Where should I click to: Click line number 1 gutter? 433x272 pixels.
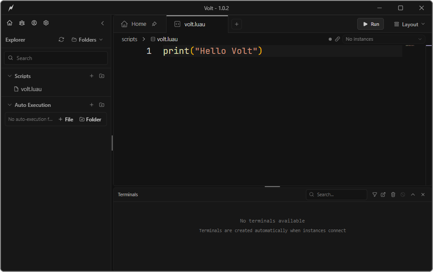[x=149, y=51]
